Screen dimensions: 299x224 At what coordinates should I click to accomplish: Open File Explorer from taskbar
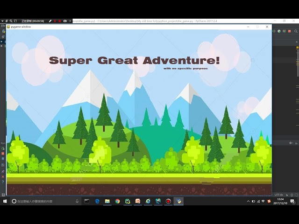click(x=107, y=201)
